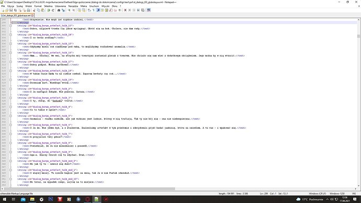
Task: Click the Windows Start button
Action: click(x=4, y=199)
